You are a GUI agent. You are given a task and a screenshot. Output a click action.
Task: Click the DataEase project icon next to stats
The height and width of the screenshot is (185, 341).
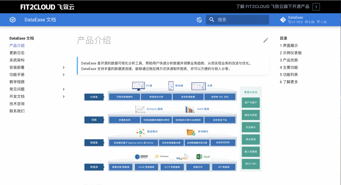(x=283, y=19)
